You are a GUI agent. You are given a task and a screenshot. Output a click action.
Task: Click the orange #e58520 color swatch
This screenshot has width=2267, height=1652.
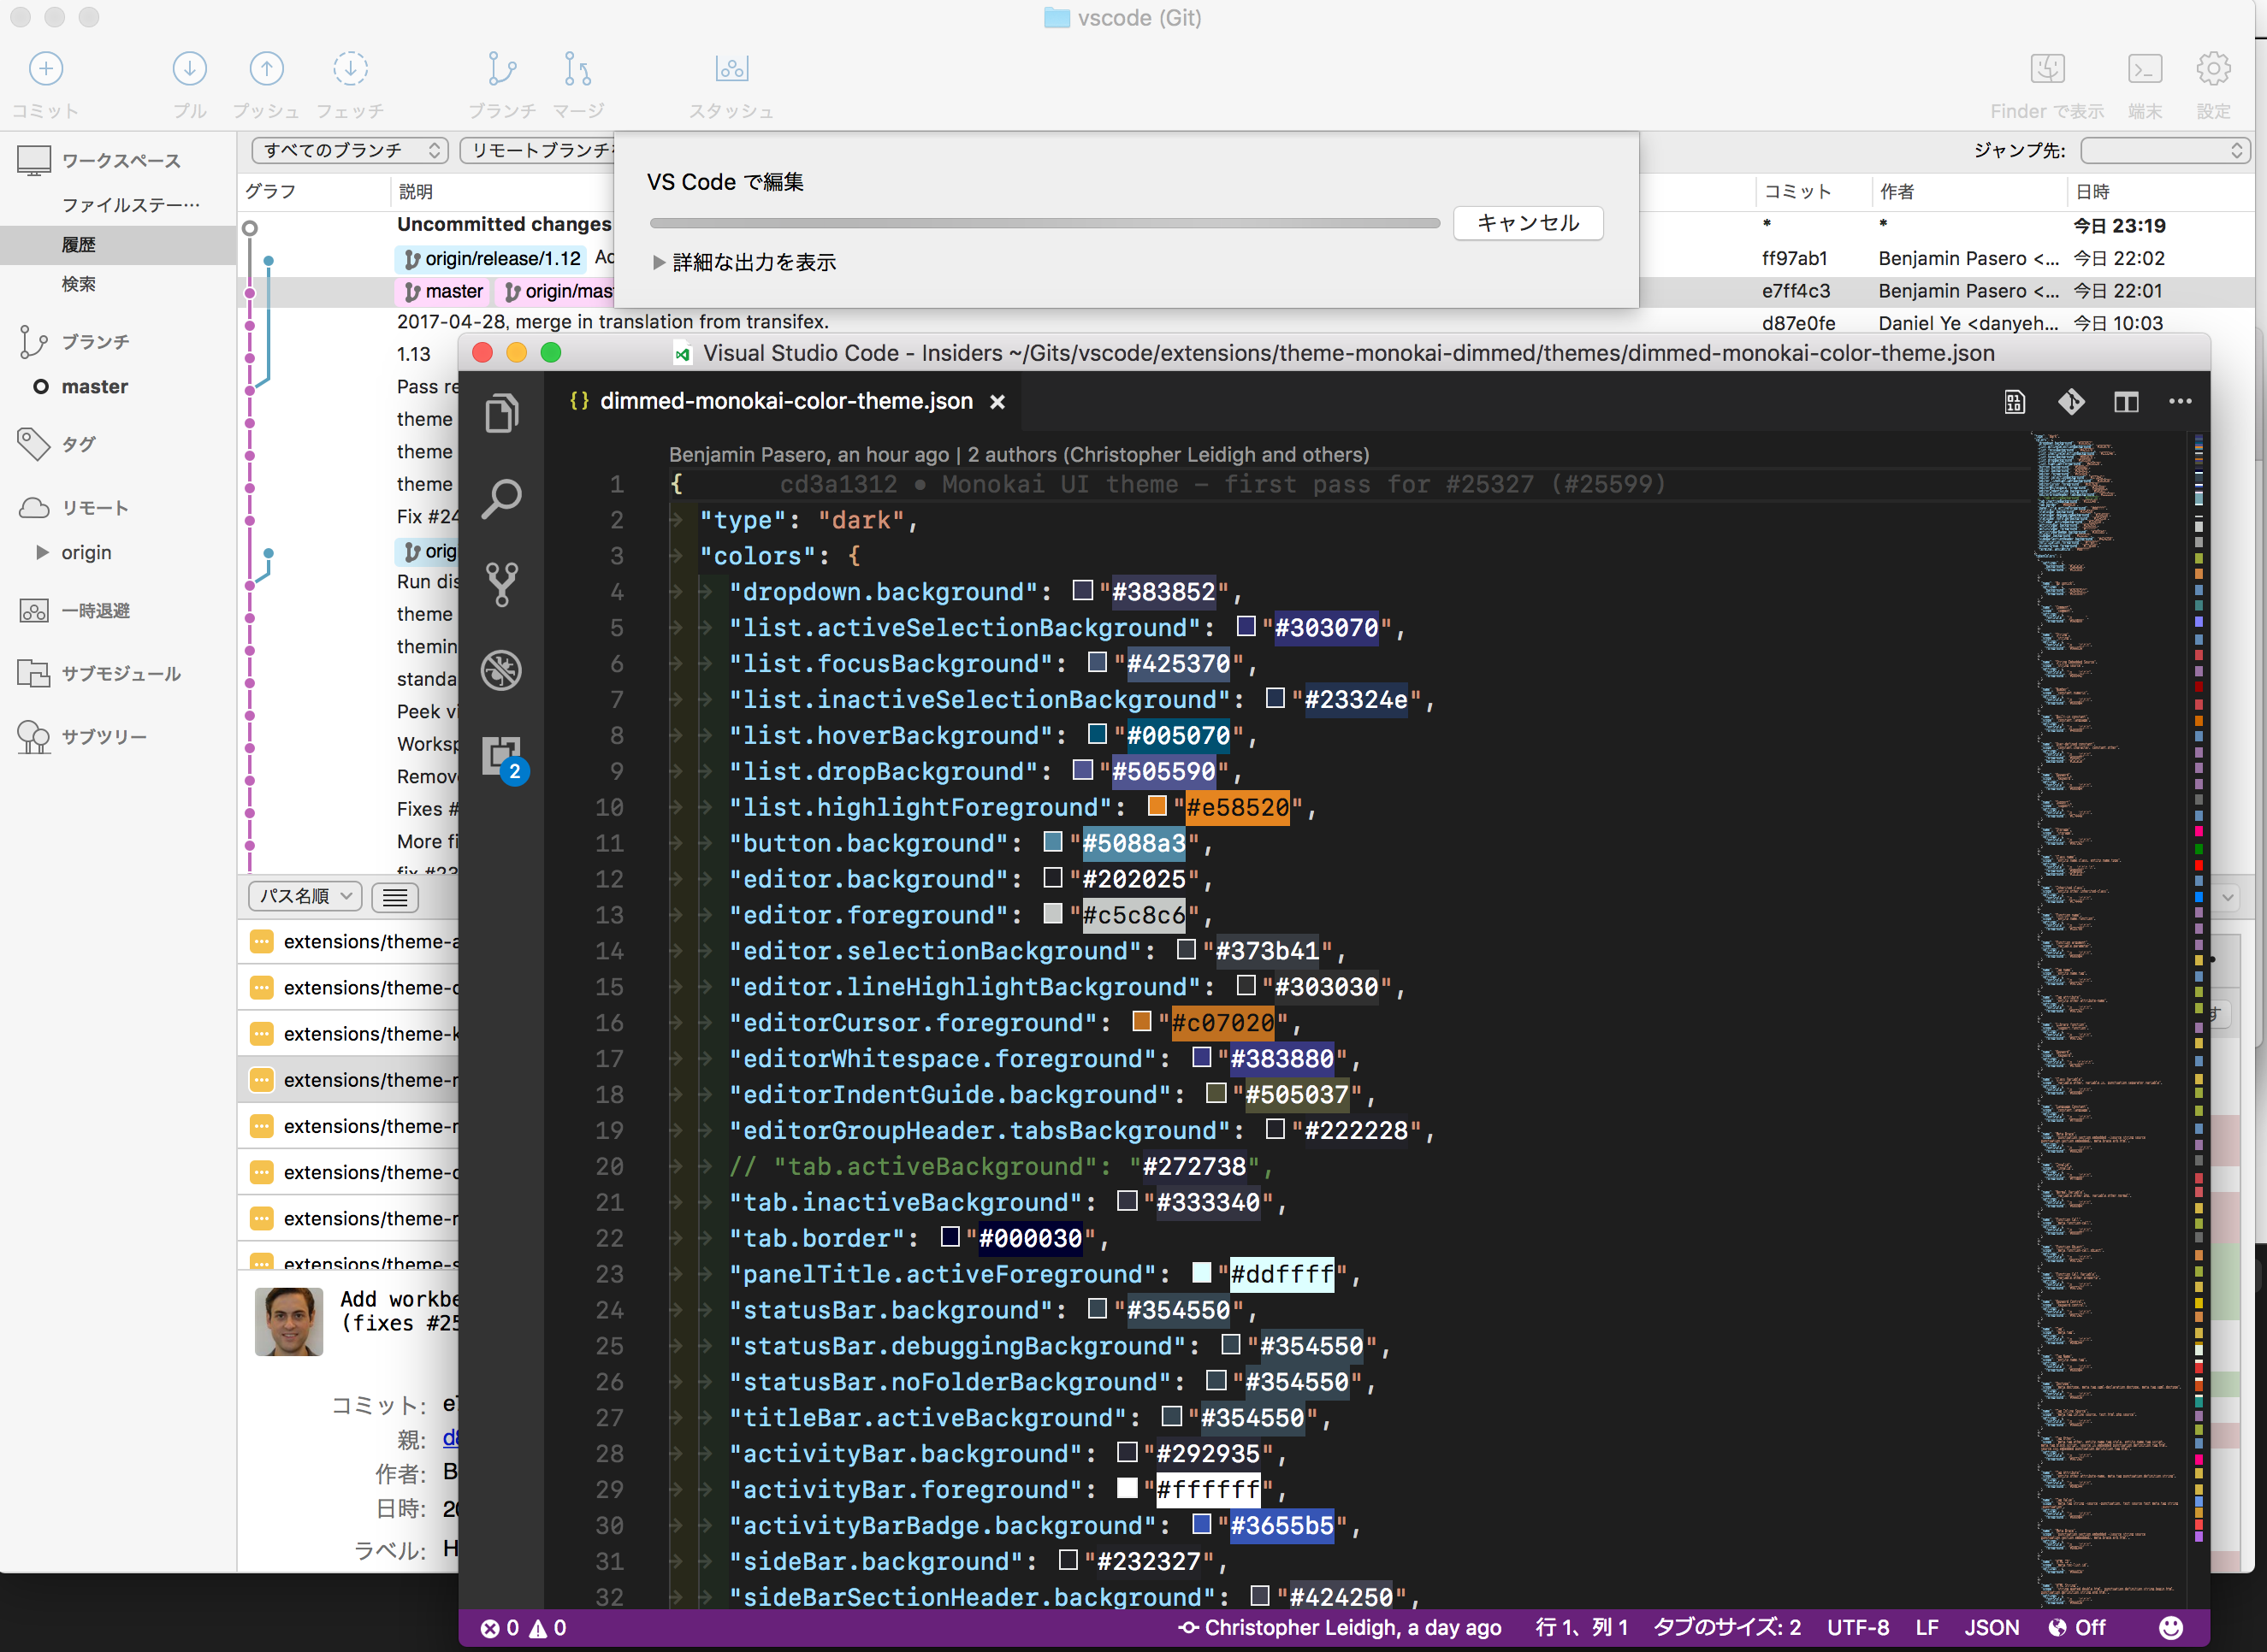tap(1157, 806)
